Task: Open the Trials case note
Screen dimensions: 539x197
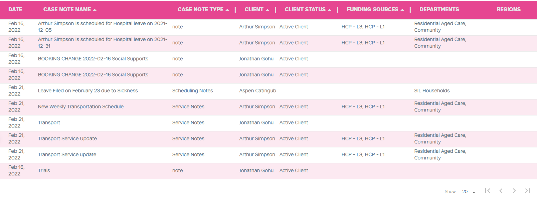Action: coord(44,171)
